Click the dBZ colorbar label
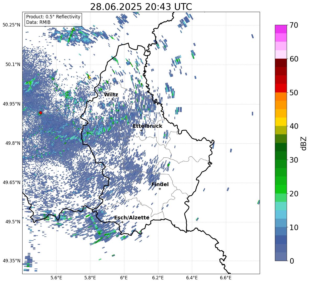This screenshot has height=283, width=310. click(x=304, y=143)
